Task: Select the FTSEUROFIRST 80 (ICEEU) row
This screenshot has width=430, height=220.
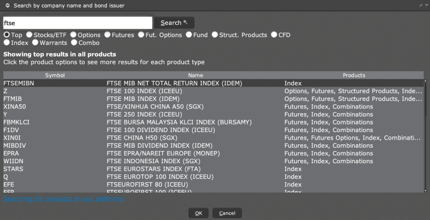Action: point(213,185)
